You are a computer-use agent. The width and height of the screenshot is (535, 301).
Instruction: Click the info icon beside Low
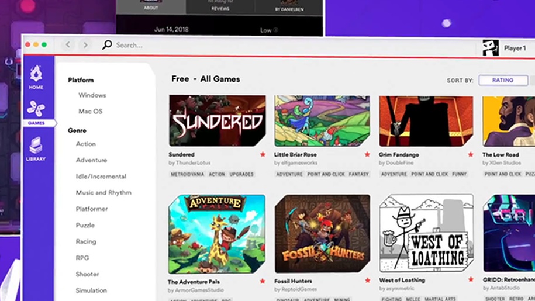276,30
